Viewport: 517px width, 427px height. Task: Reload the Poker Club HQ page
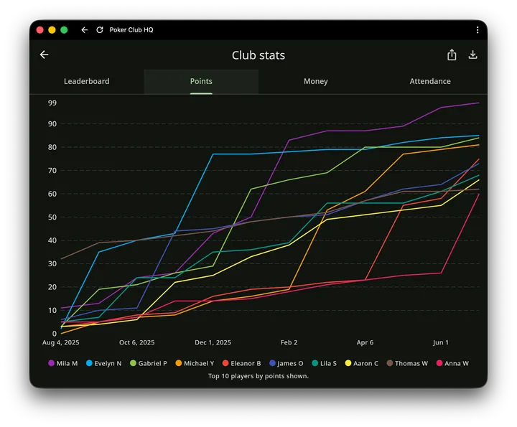(100, 30)
